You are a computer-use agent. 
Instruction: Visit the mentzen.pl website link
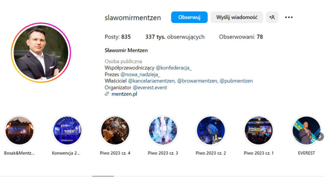pyautogui.click(x=124, y=94)
